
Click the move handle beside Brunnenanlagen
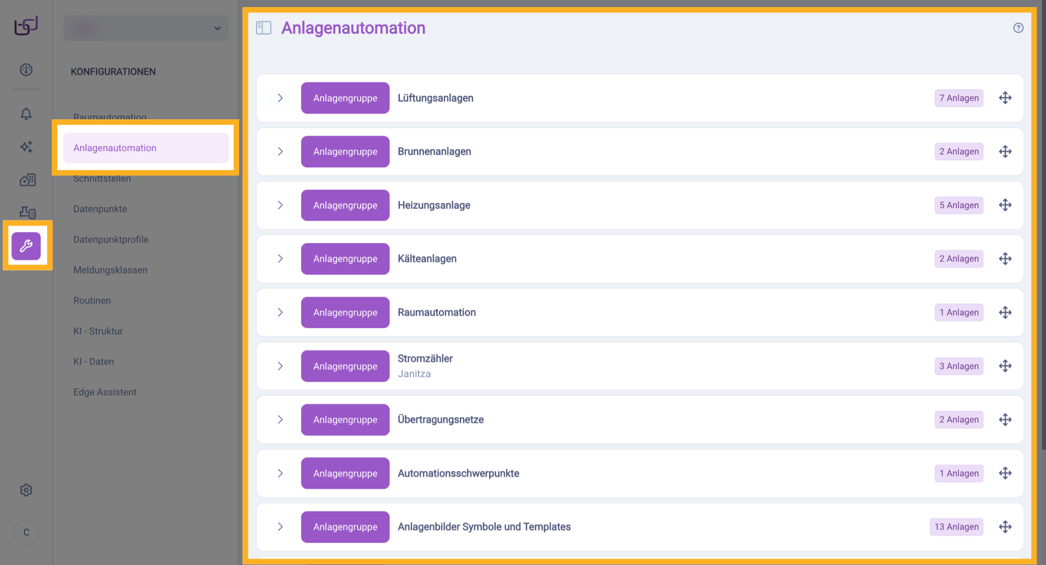(1005, 151)
